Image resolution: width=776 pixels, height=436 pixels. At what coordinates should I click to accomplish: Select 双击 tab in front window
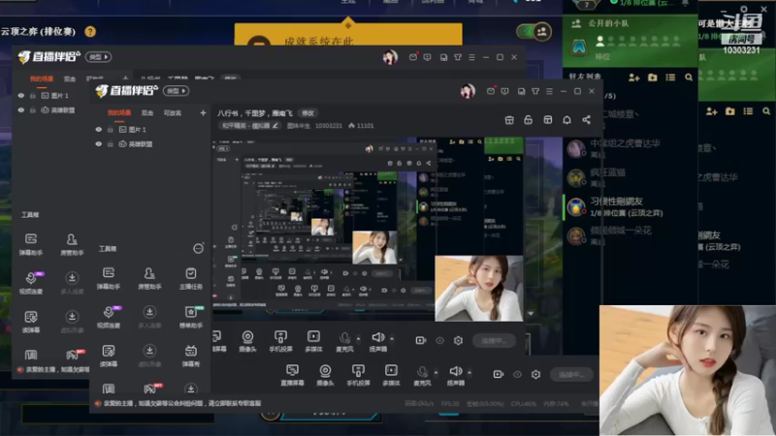(147, 113)
